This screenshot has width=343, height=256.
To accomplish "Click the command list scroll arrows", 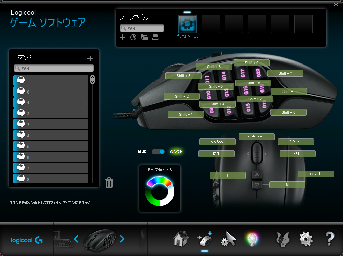I will 92,80.
